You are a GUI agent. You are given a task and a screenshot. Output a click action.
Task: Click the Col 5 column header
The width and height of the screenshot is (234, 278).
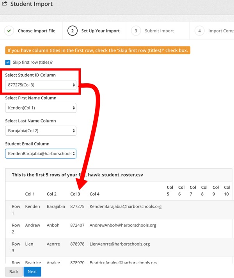[x=170, y=190]
